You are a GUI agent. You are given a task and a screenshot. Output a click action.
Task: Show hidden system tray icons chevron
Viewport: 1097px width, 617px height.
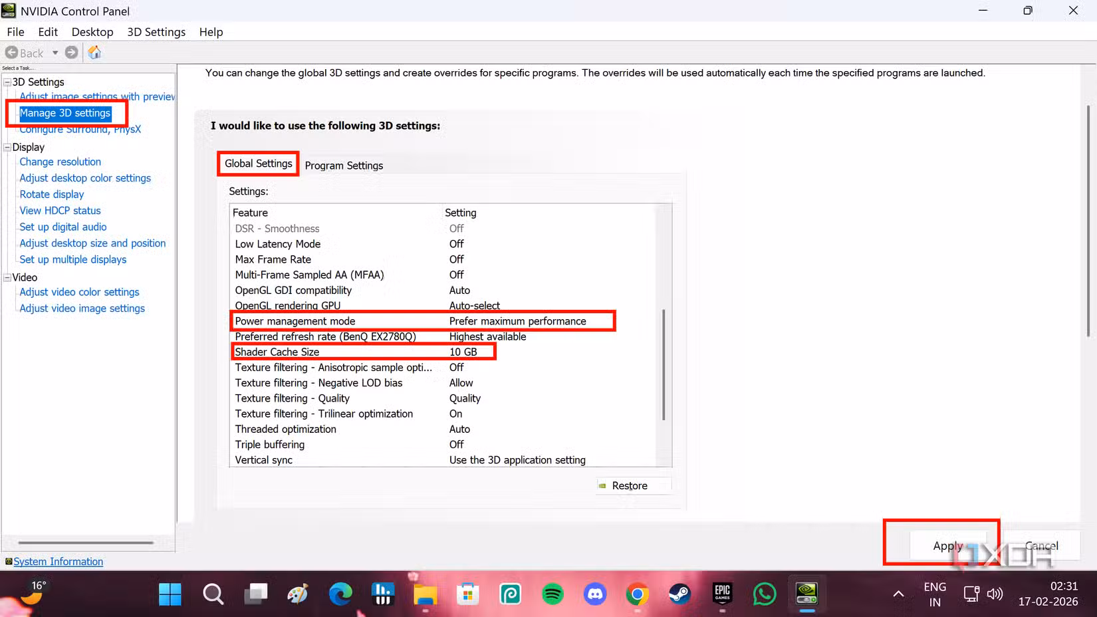pos(898,594)
